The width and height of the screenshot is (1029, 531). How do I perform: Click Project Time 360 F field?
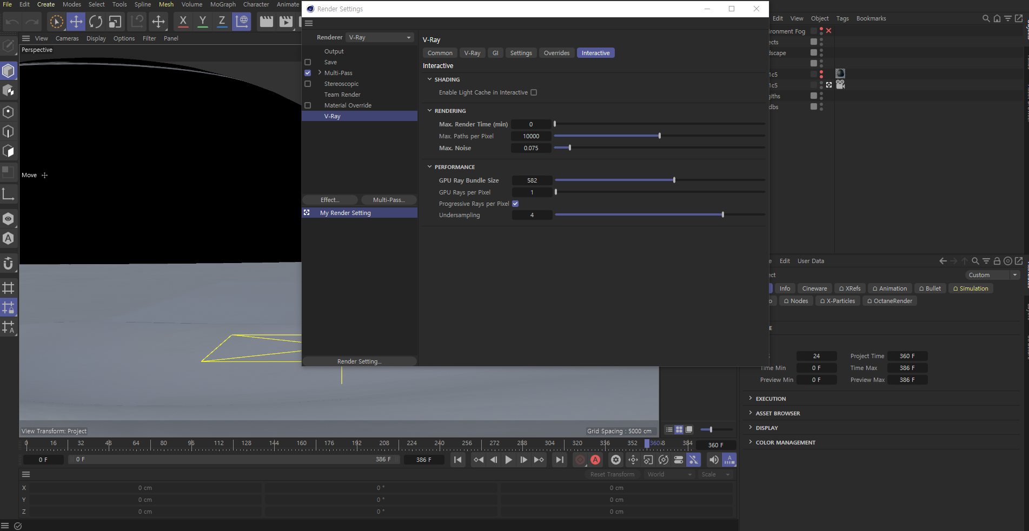(x=907, y=356)
